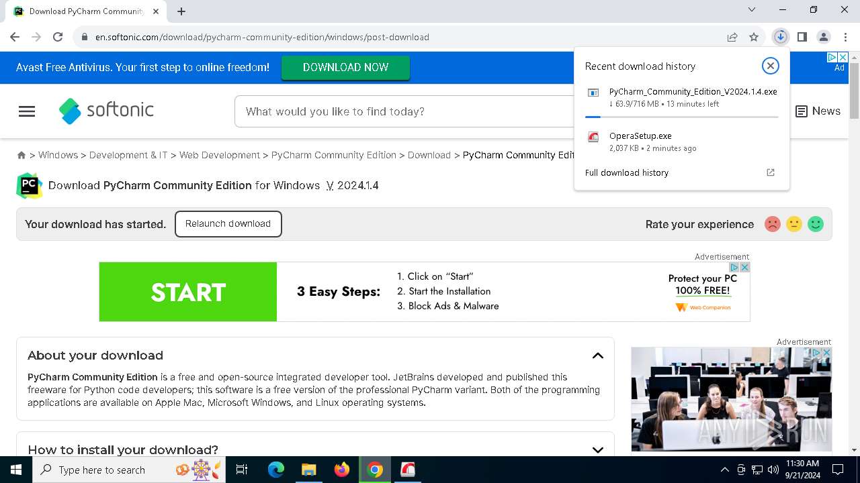Click the share page icon in address bar
The image size is (860, 483).
tap(732, 37)
